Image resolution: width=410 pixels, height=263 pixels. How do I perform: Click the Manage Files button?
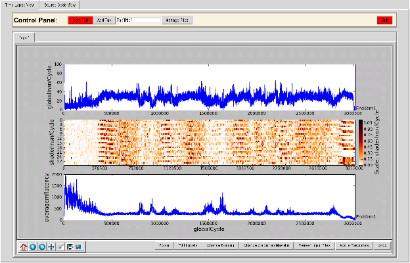tap(177, 20)
